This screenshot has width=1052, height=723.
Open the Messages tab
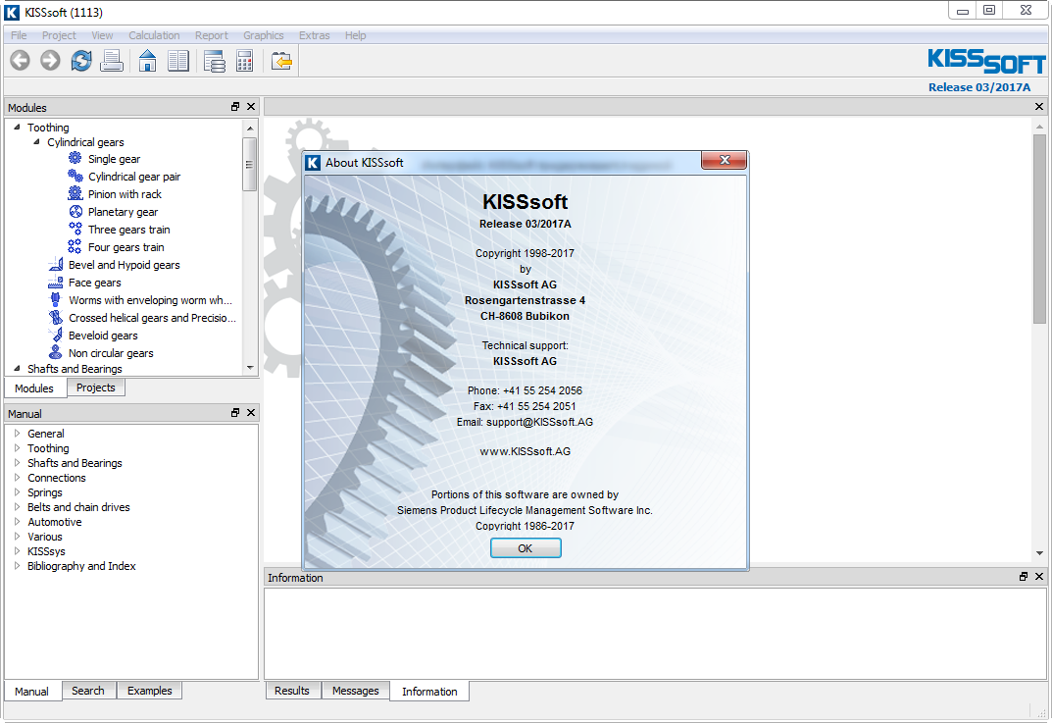356,690
